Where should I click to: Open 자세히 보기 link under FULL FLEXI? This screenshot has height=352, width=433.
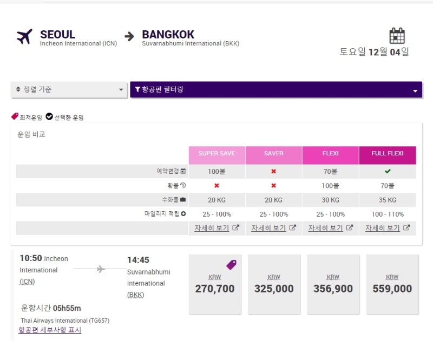pos(383,228)
